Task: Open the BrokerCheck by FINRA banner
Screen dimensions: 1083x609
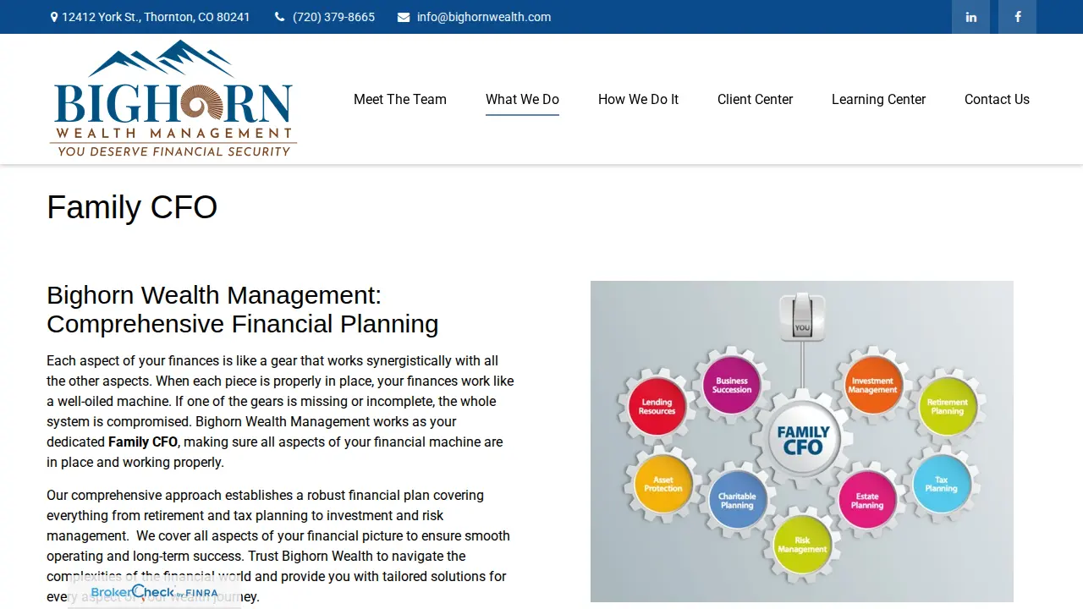Action: (x=154, y=592)
